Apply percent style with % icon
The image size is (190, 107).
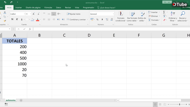click(97, 19)
